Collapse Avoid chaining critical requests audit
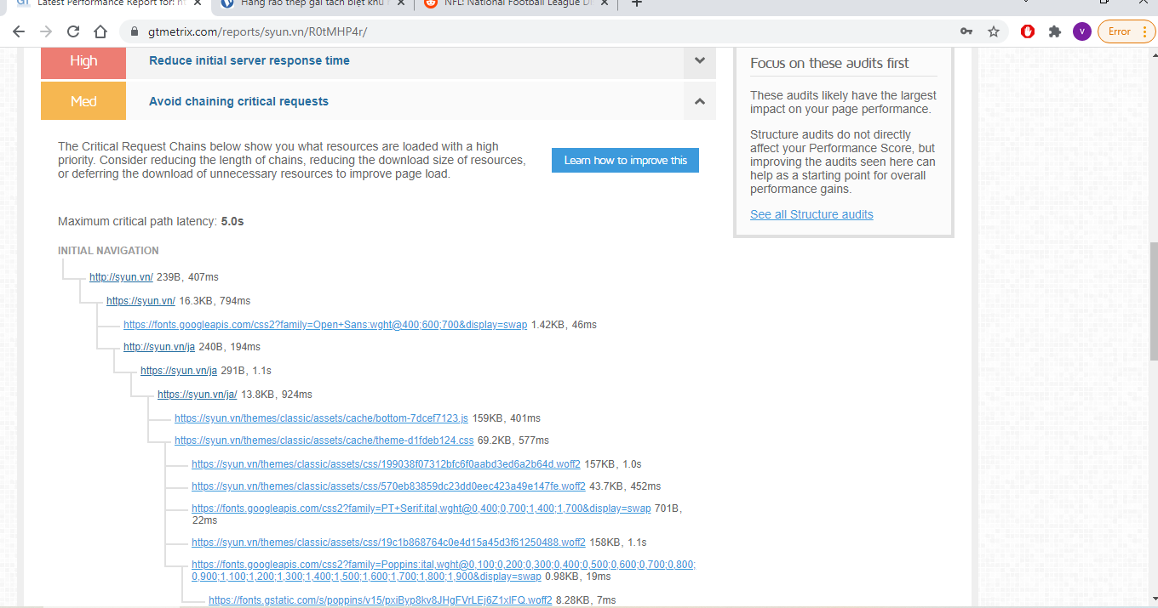 coord(700,101)
